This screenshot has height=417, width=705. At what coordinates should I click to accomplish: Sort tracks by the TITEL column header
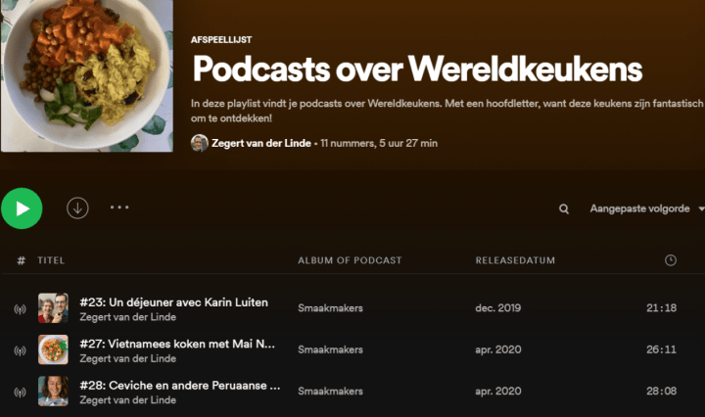(x=51, y=260)
